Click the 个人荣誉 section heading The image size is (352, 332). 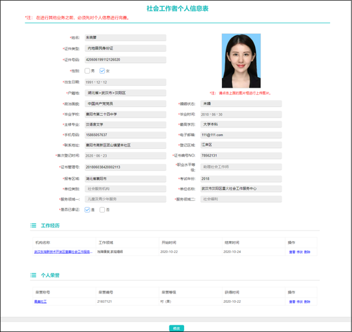click(x=50, y=275)
